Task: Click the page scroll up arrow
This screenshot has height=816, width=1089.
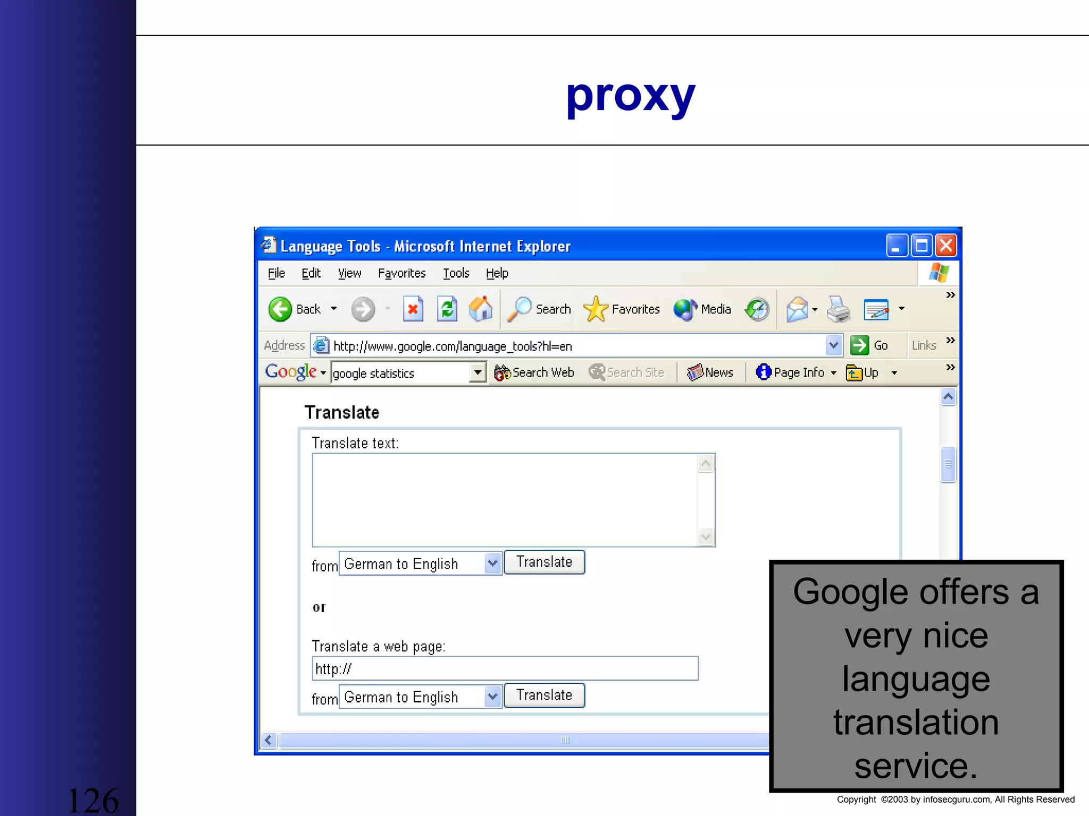Action: pos(948,397)
